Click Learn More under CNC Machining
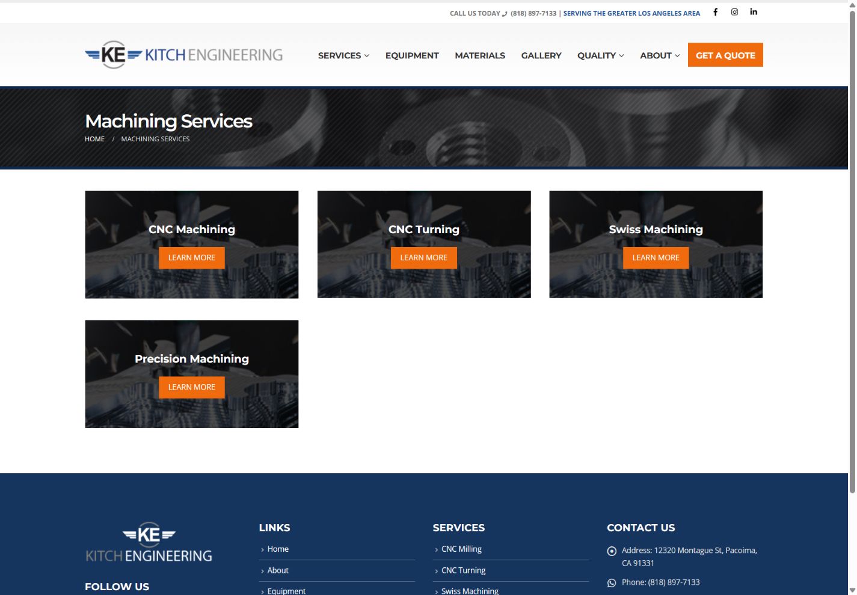The image size is (857, 595). (x=192, y=258)
